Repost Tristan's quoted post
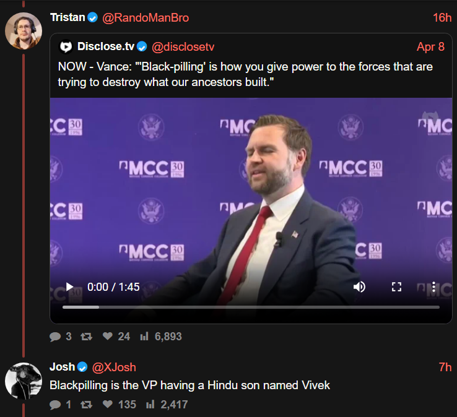This screenshot has height=417, width=457. [87, 337]
